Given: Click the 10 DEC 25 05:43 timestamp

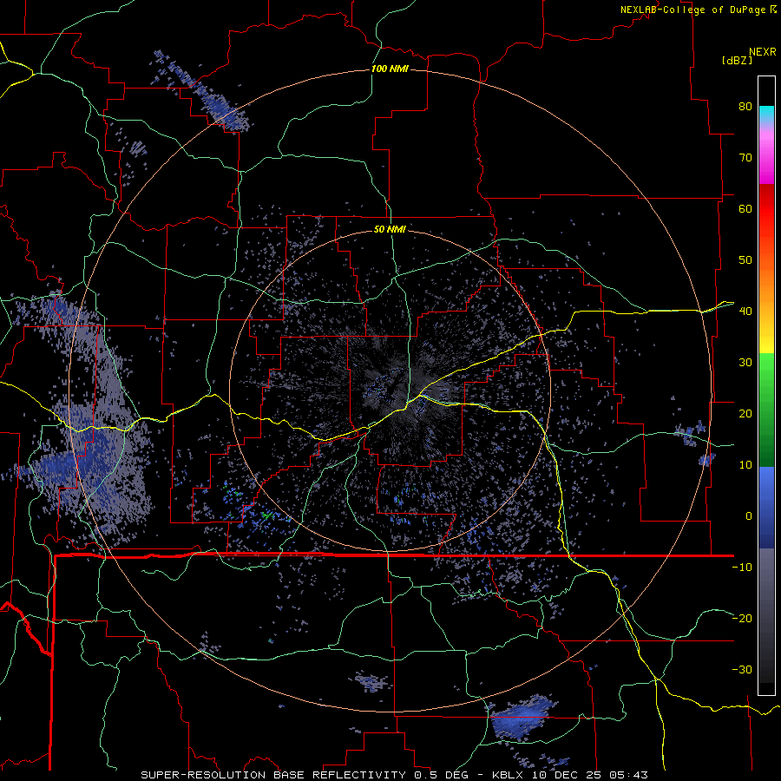Looking at the screenshot, I should coord(588,775).
